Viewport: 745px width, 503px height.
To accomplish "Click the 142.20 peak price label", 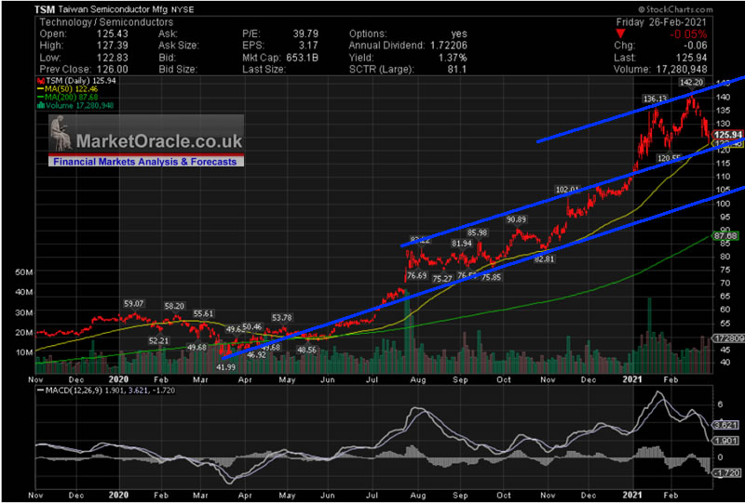I will point(692,83).
